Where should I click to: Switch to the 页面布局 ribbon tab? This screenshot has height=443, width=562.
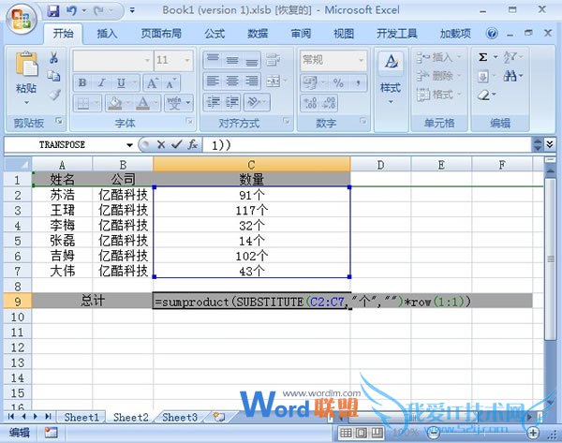[x=161, y=34]
